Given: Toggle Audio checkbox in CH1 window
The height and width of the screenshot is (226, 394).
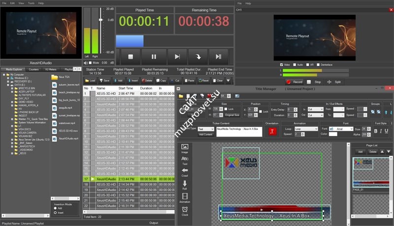Looking at the screenshot, I should tap(295, 65).
